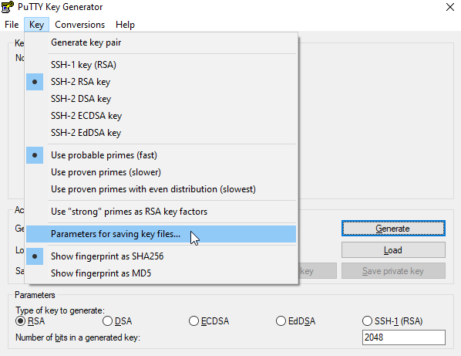
Task: Select SSH-1 key (RSA) option
Action: [161, 65]
